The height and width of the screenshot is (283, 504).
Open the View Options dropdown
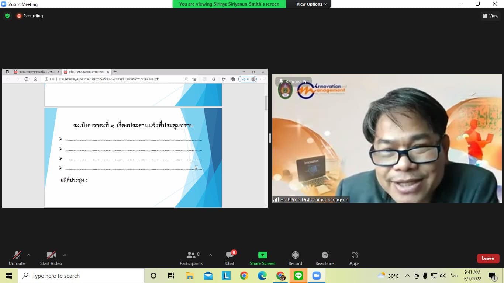point(311,4)
